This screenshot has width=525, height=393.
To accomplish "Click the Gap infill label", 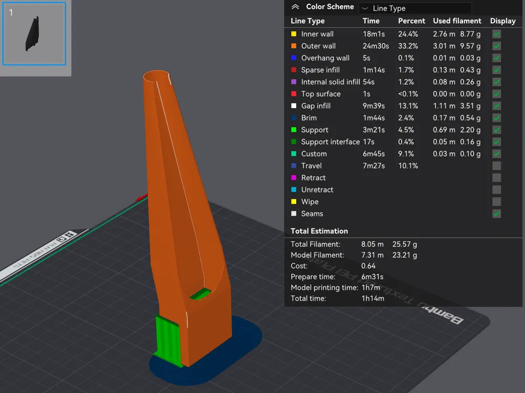I will (316, 106).
